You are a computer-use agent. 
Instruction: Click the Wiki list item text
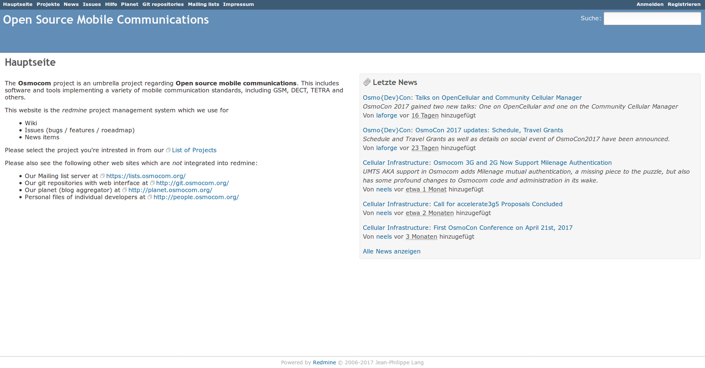pyautogui.click(x=31, y=123)
